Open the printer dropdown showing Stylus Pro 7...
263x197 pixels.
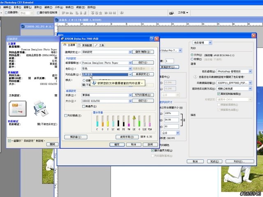[x=171, y=50]
